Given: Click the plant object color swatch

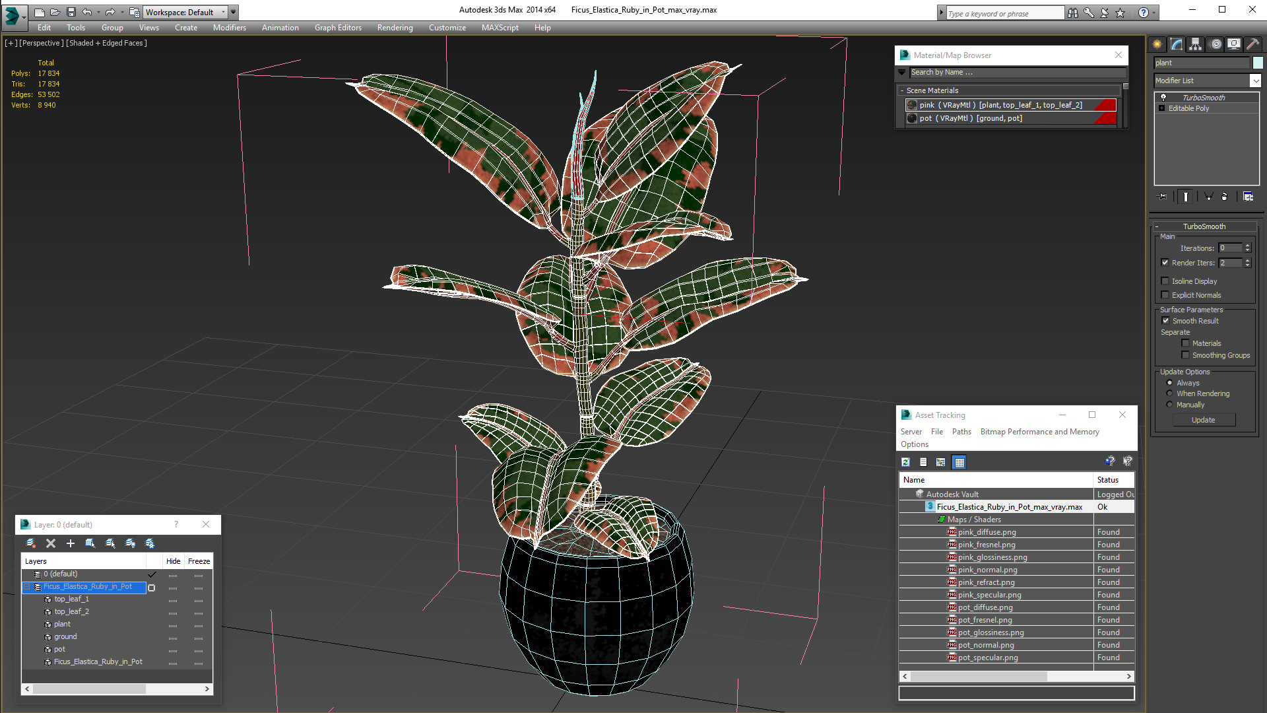Looking at the screenshot, I should [x=1258, y=63].
